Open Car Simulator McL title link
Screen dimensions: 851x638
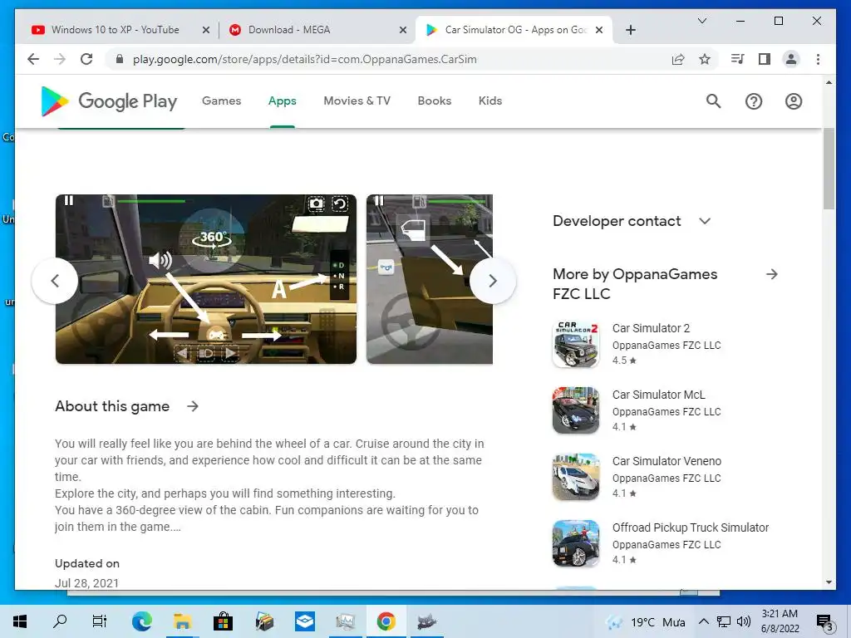click(658, 395)
